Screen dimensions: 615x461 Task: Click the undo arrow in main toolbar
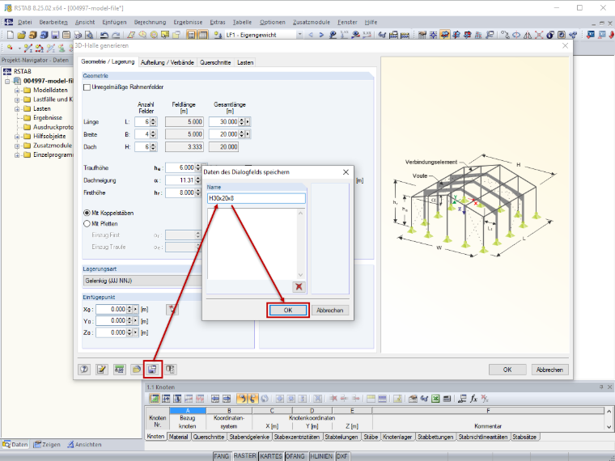click(x=104, y=35)
